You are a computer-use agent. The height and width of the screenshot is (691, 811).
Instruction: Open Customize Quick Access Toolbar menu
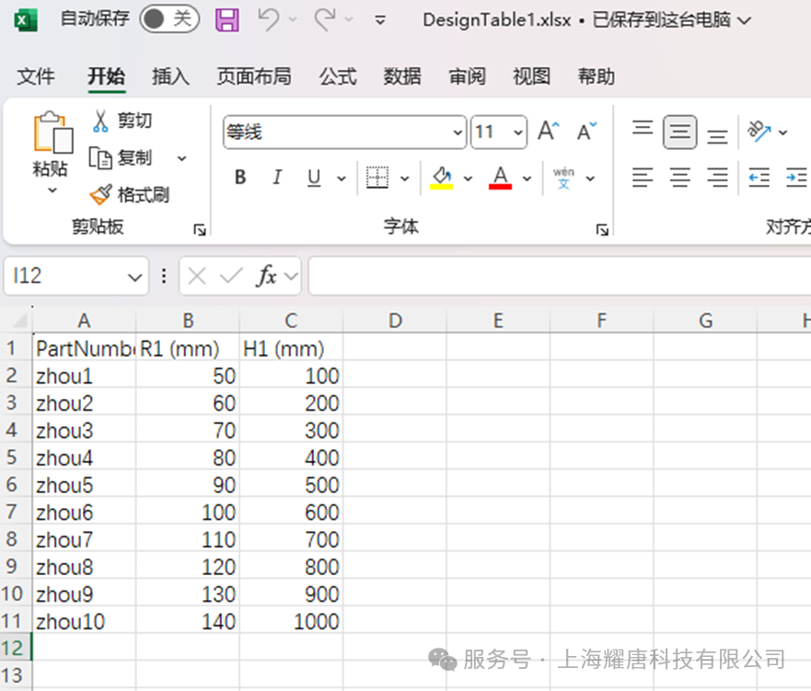380,20
